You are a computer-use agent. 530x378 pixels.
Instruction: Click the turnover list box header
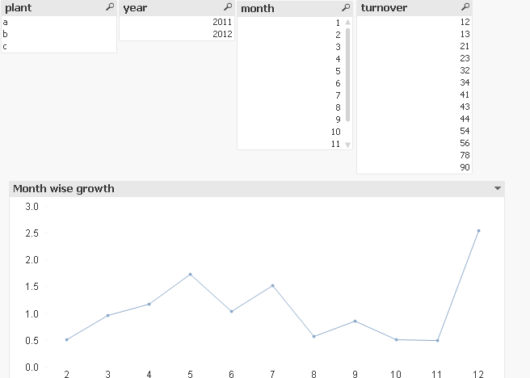tap(414, 8)
